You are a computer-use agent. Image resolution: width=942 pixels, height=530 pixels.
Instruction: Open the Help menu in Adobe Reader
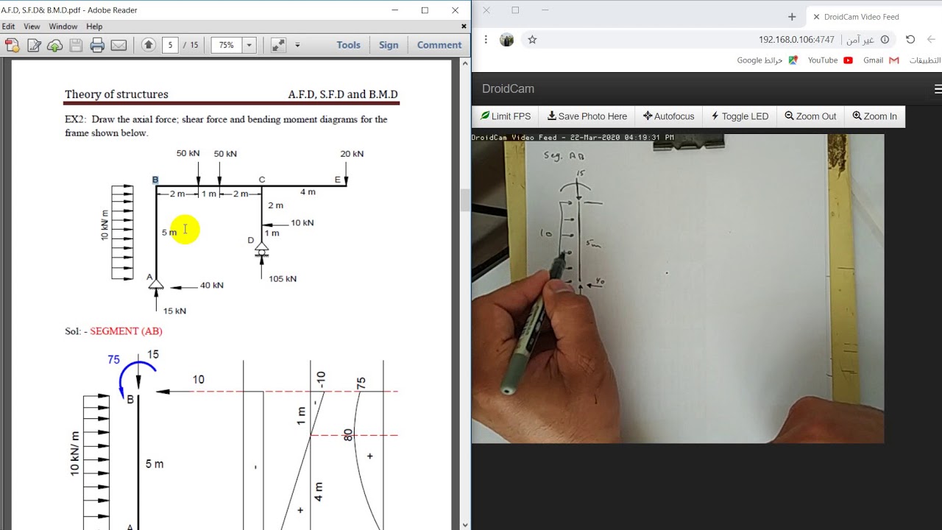(94, 26)
